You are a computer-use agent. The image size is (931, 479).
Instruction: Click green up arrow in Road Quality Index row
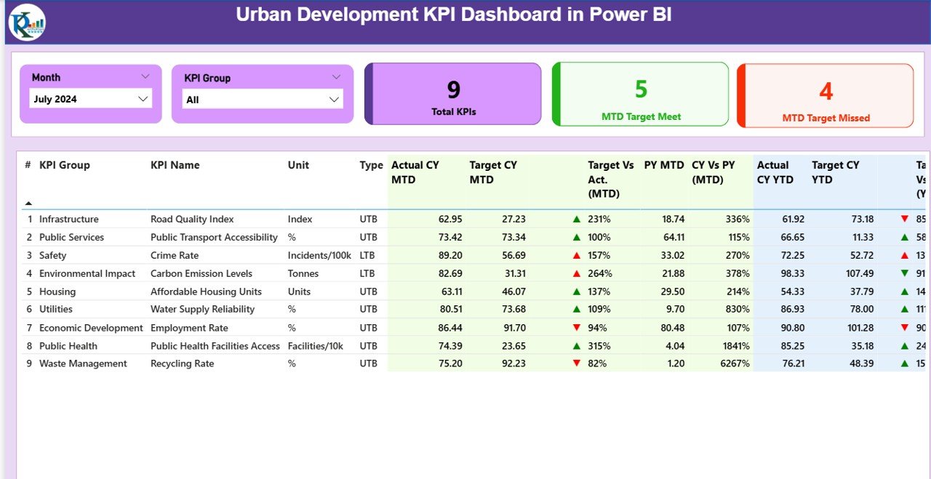point(577,219)
